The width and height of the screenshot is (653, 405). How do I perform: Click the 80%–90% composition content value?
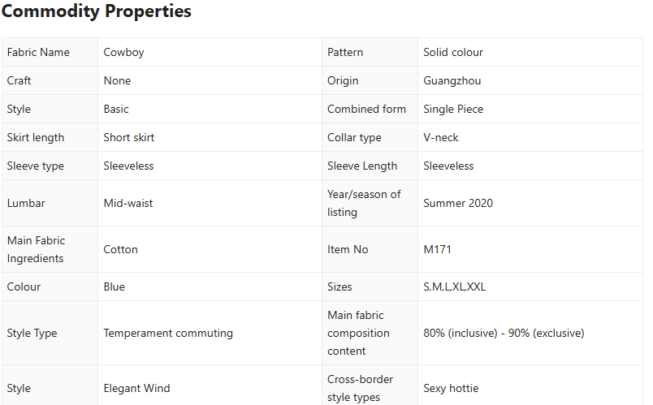504,333
